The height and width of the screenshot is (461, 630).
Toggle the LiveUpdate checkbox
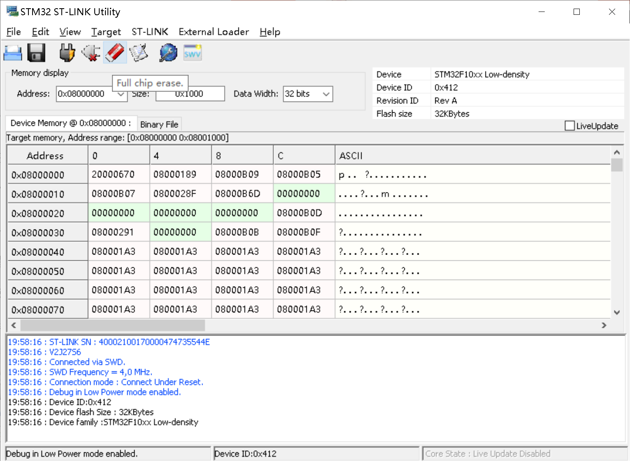click(x=570, y=126)
